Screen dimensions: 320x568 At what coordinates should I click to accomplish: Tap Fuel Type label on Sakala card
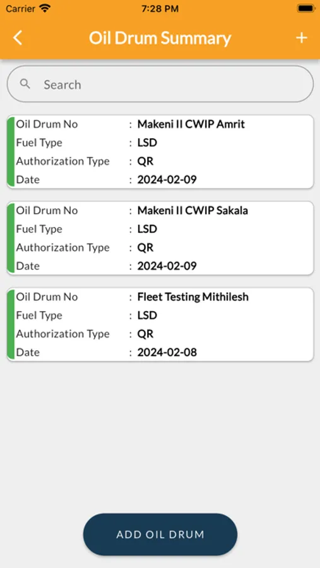coord(39,229)
